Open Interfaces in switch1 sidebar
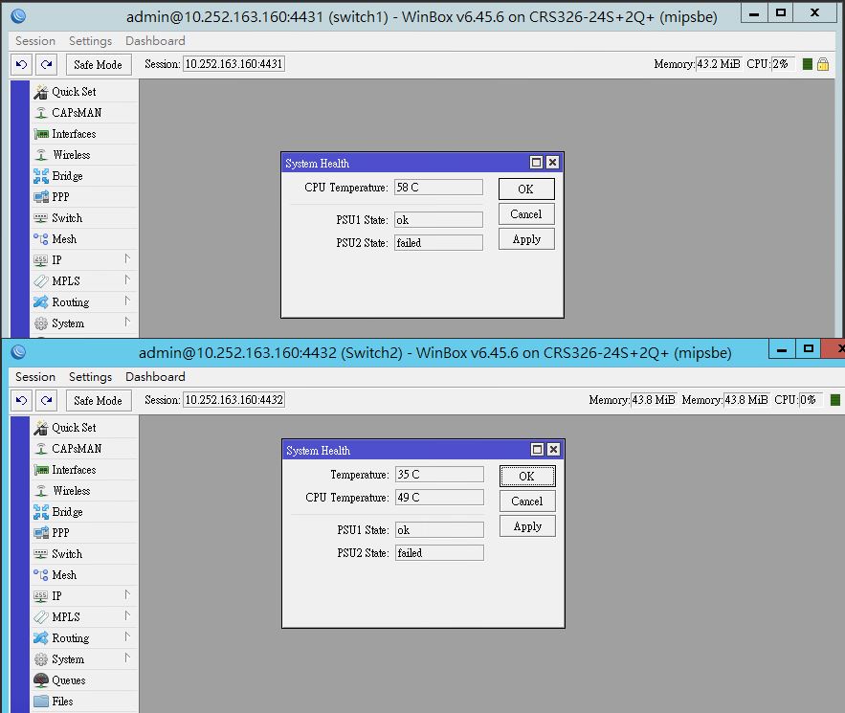 [x=84, y=134]
